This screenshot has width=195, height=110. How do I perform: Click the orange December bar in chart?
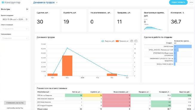[x=67, y=66]
